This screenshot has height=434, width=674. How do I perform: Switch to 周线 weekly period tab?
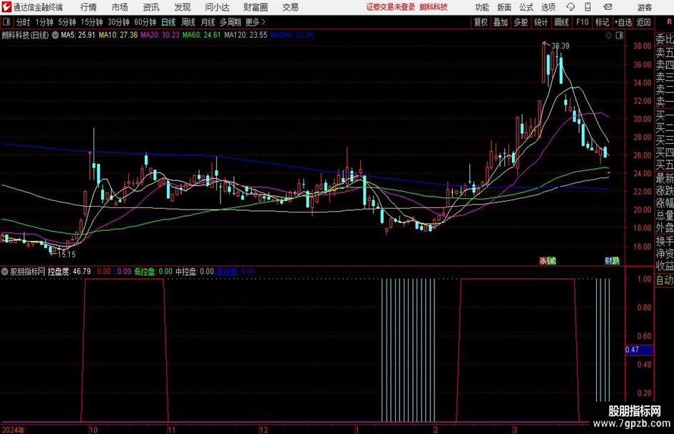pyautogui.click(x=188, y=22)
